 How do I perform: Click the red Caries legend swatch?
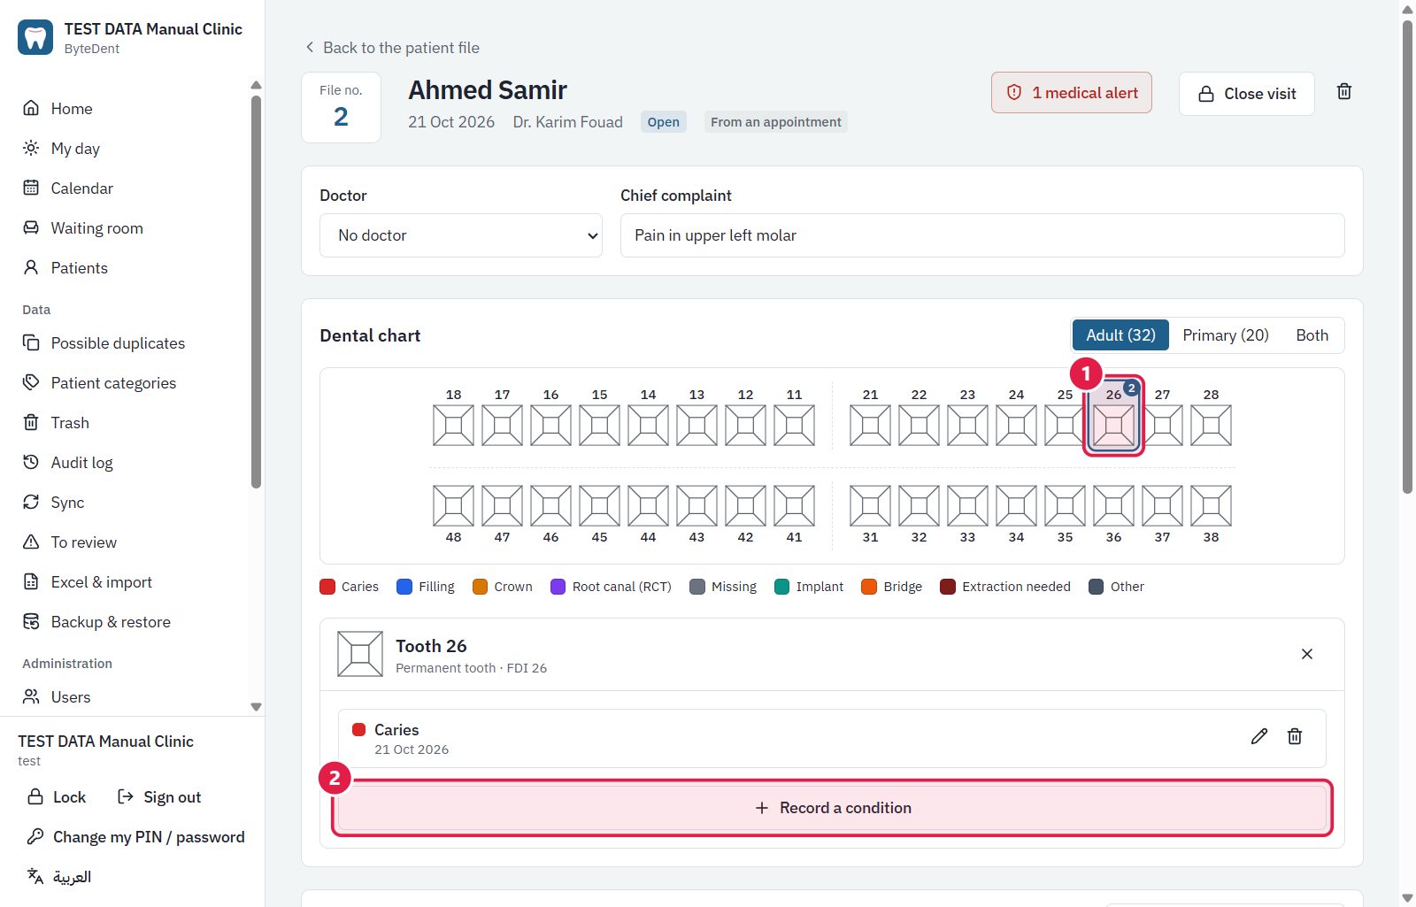point(327,587)
